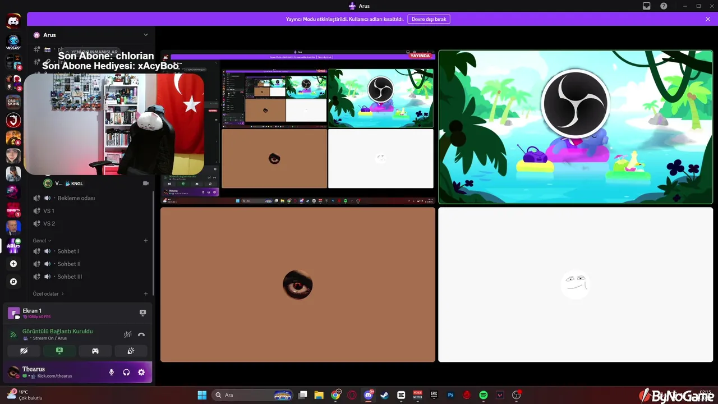Open Thearus user profile panel

tap(48, 372)
